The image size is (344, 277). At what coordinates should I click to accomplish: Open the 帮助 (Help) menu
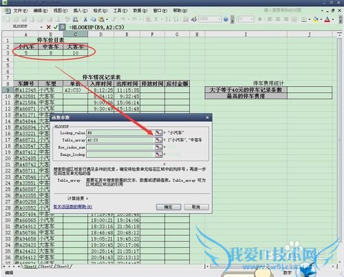coord(180,10)
